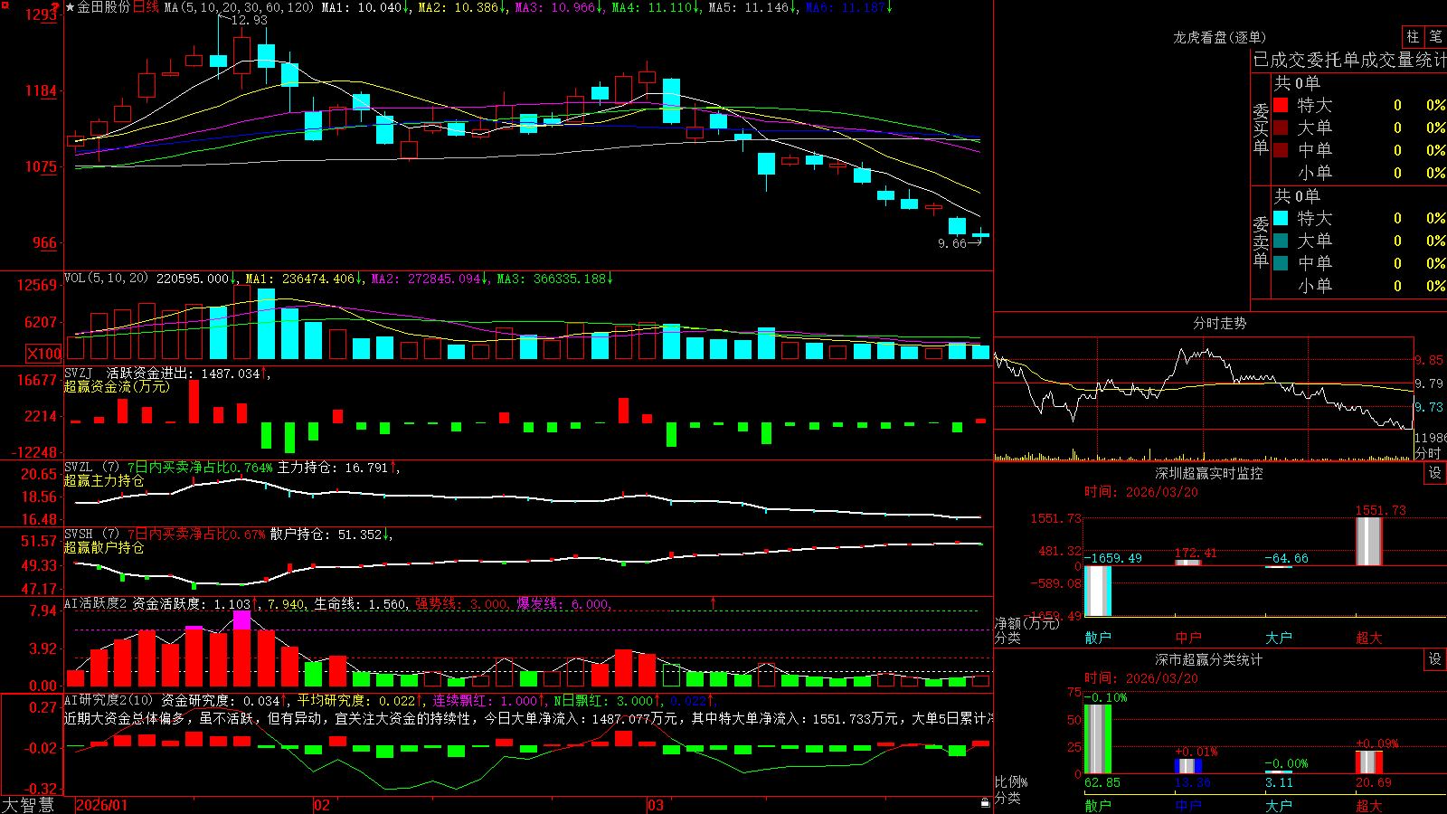Switch 龙虎看盘 to 柱 view
1447x814 pixels.
click(x=1413, y=36)
